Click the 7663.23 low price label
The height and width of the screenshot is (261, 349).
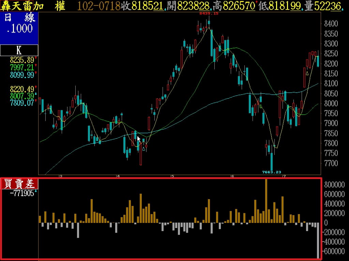271,172
